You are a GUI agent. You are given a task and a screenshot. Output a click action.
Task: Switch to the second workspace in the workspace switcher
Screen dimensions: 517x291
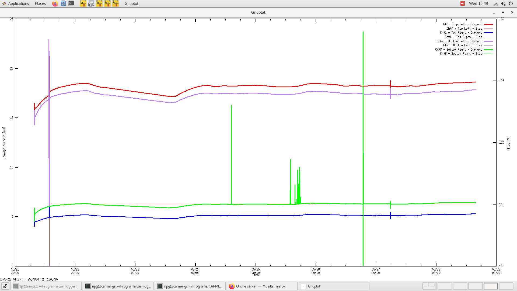444,286
